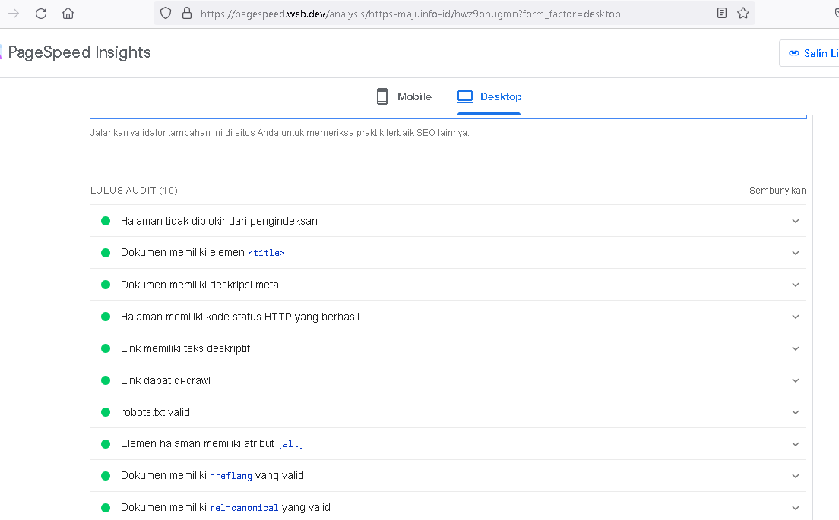Click the PageSpeed Insights logo title

click(79, 52)
